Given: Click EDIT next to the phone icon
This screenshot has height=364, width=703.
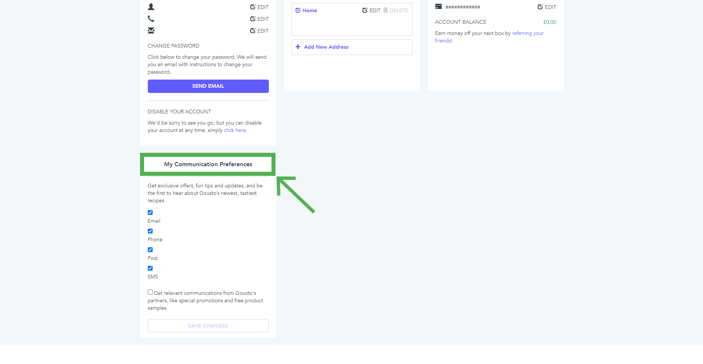Looking at the screenshot, I should click(259, 19).
